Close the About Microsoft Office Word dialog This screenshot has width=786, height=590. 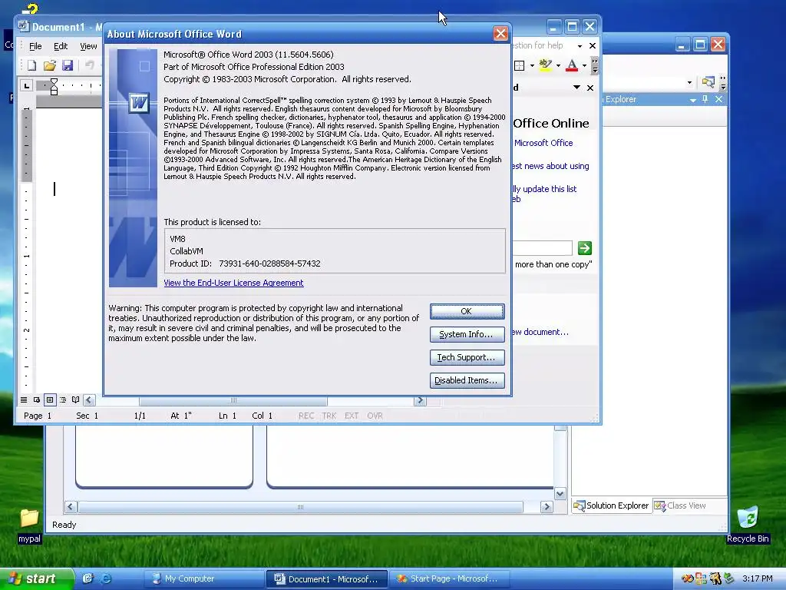(x=500, y=34)
